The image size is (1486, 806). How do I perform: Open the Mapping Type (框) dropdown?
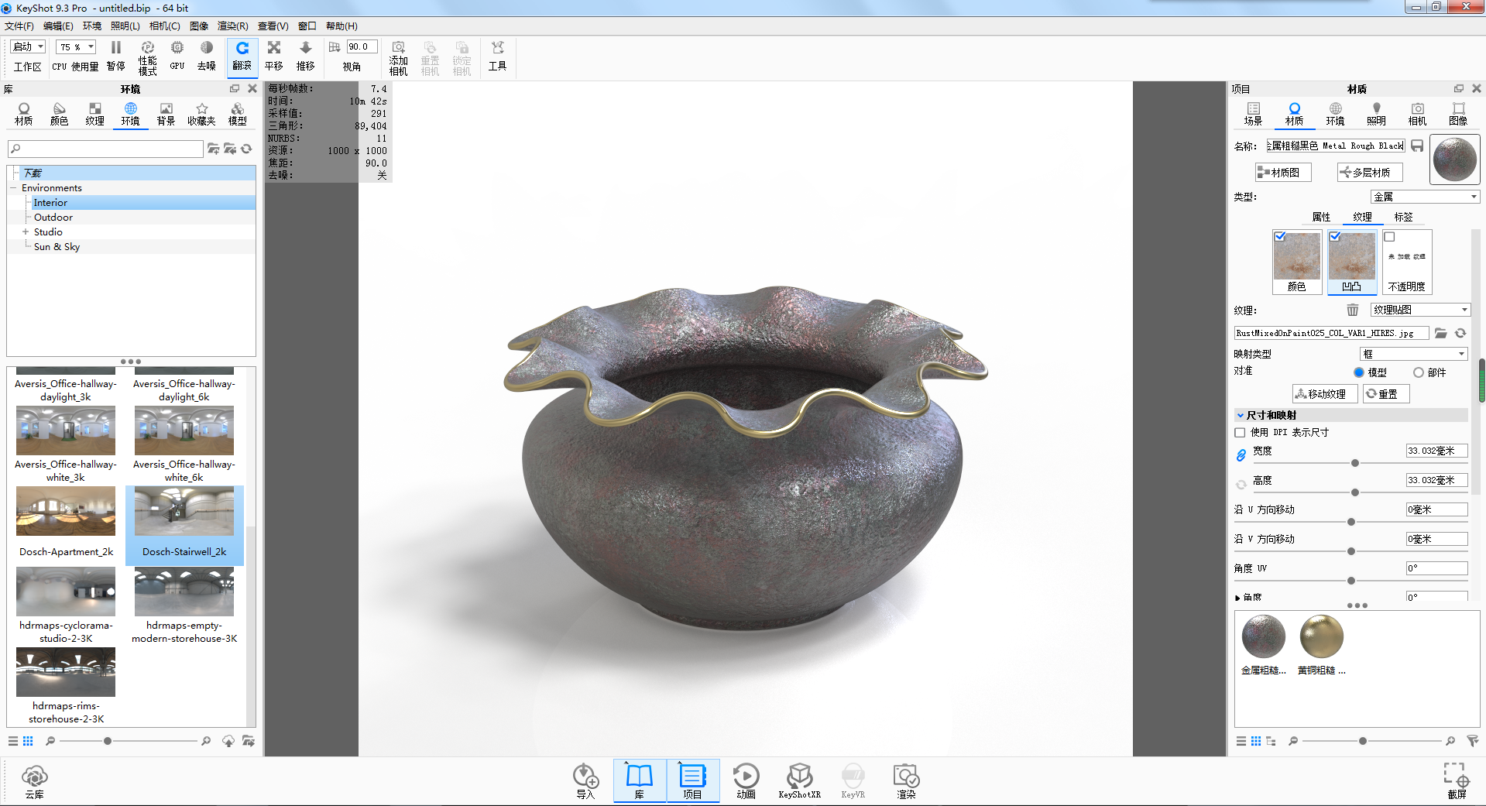coord(1414,354)
